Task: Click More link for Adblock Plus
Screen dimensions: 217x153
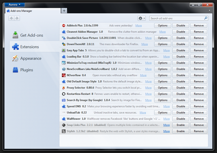Action: tap(139, 26)
